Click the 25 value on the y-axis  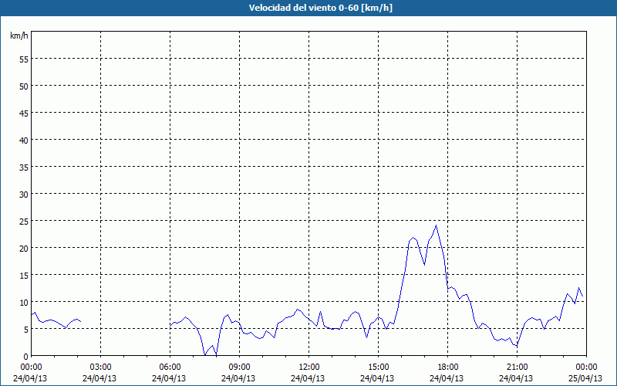pyautogui.click(x=24, y=221)
